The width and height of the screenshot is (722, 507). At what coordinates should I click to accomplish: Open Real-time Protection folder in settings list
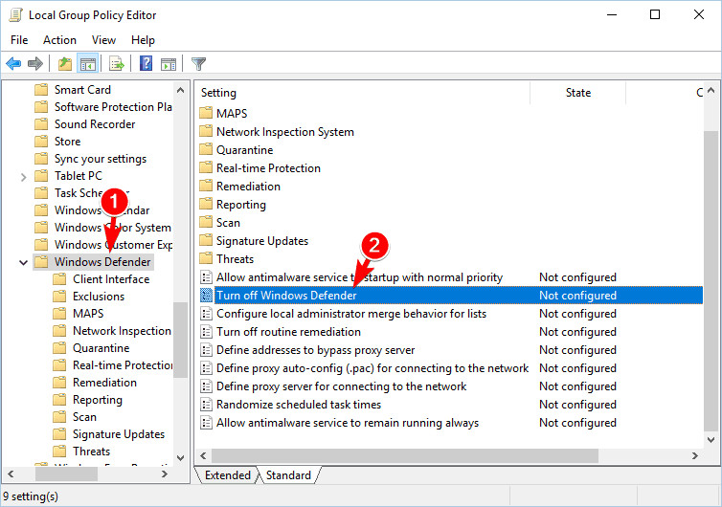point(268,168)
